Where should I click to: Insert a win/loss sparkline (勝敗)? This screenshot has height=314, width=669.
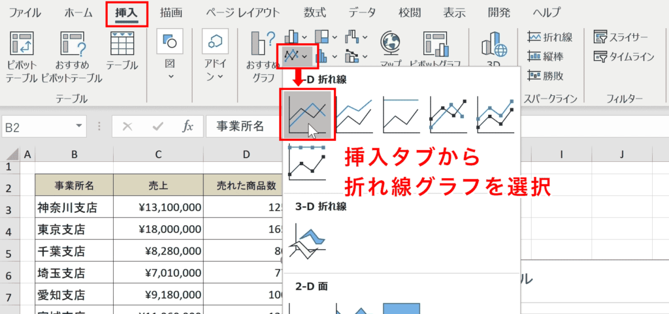point(546,76)
